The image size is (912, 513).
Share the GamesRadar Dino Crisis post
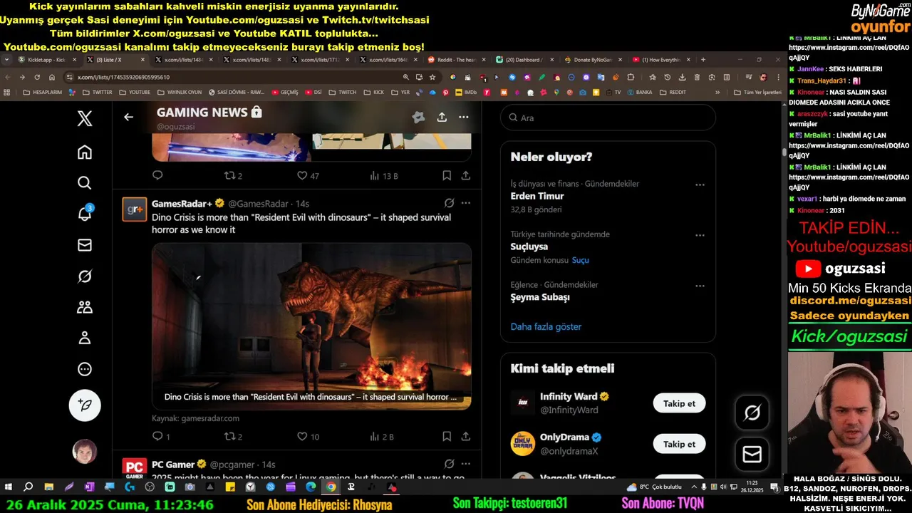466,436
